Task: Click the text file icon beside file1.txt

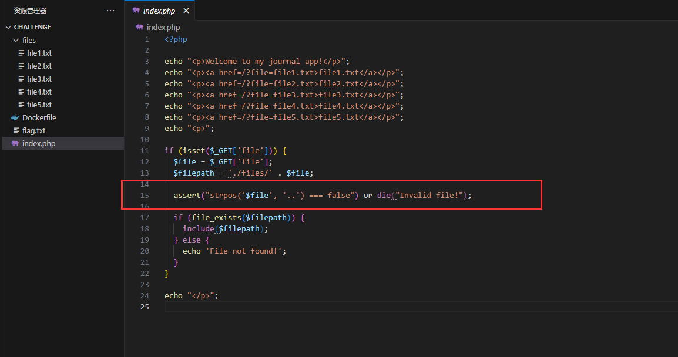Action: point(22,53)
